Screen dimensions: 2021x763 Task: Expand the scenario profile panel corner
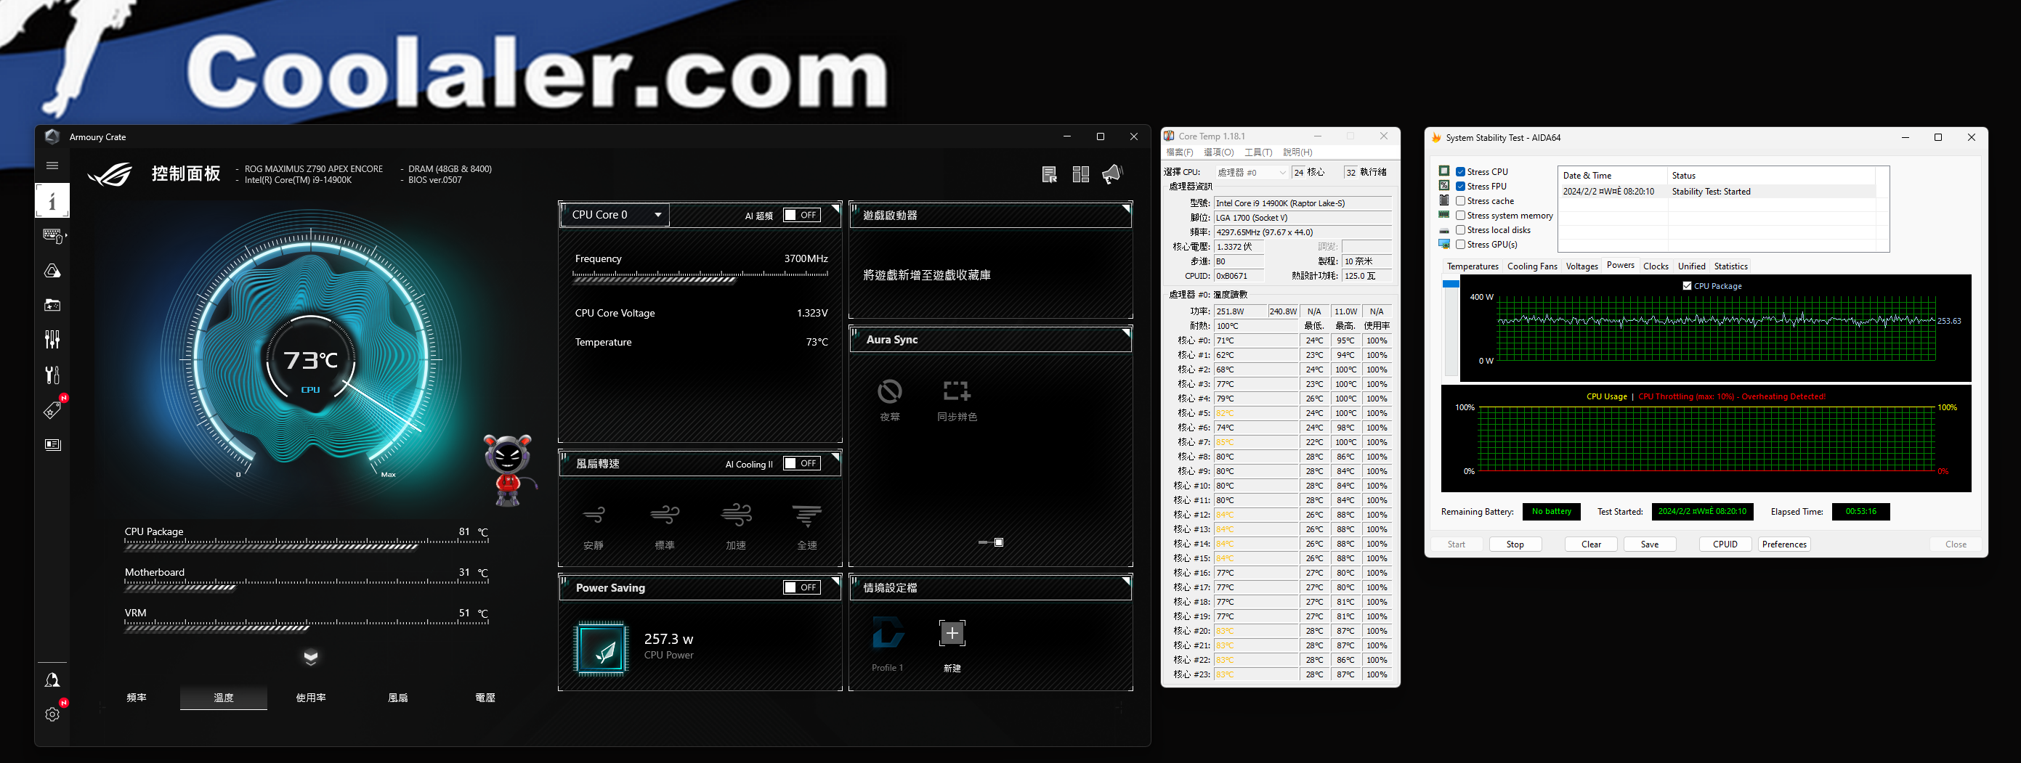click(x=1126, y=581)
